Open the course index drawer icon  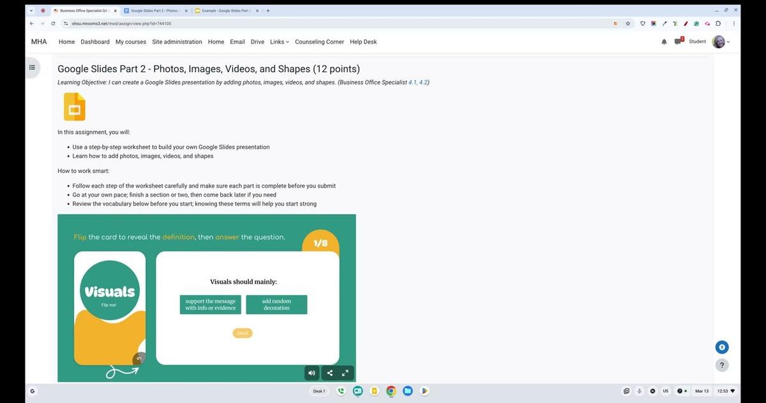tap(32, 67)
